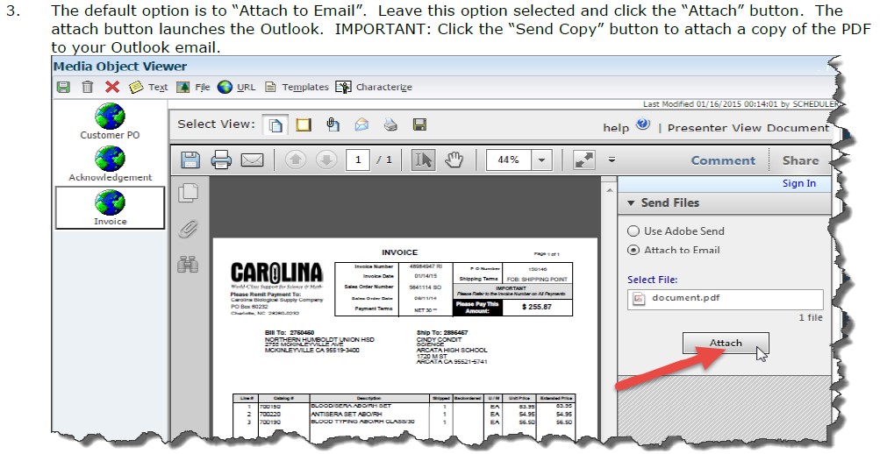Click the page number input field
Viewport: 880px width, 454px height.
[358, 160]
